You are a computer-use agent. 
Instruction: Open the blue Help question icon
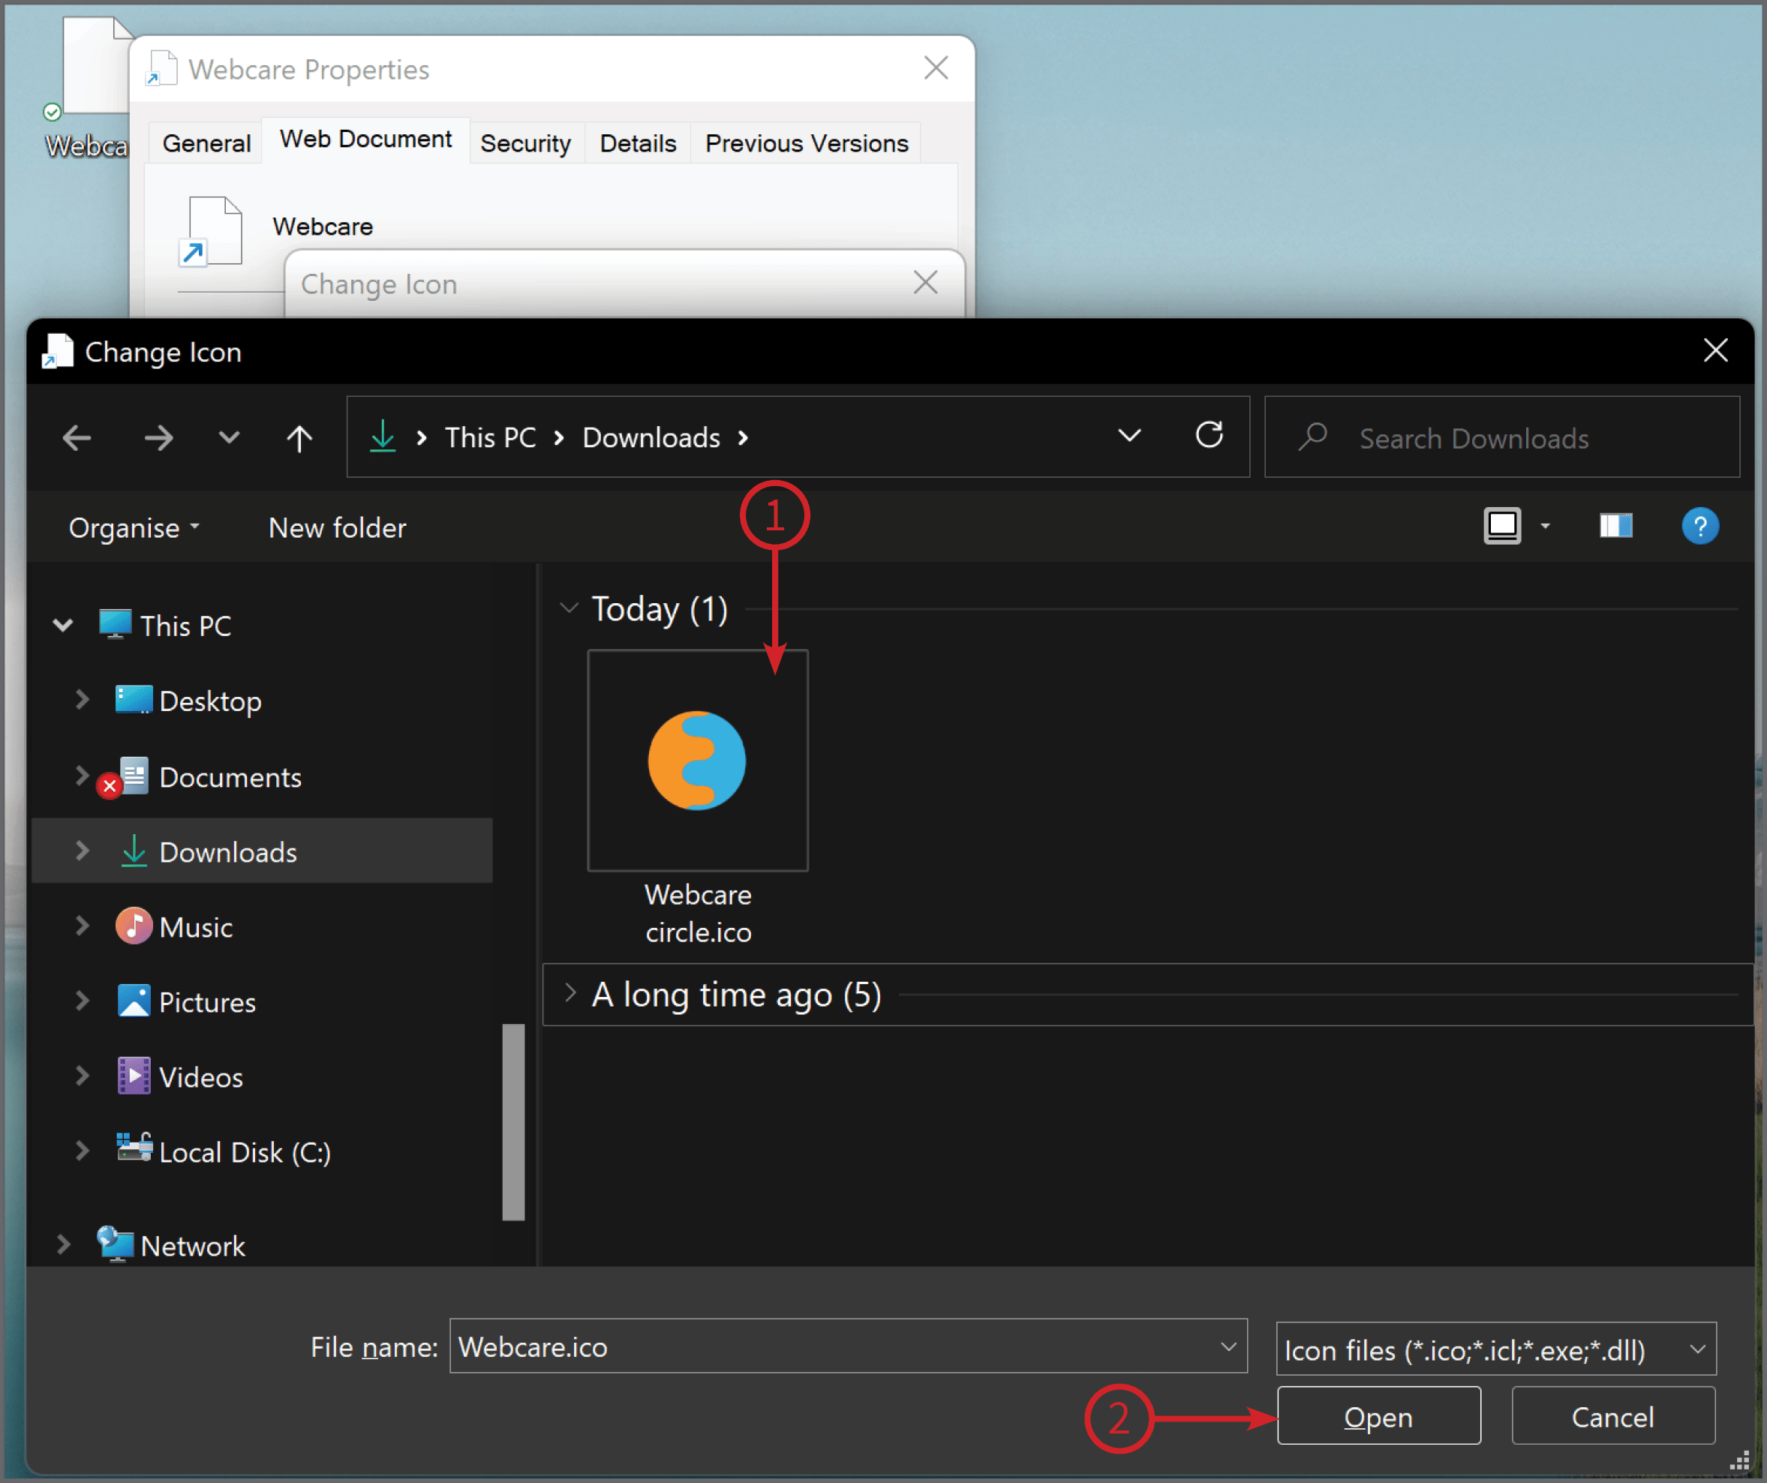1699,527
